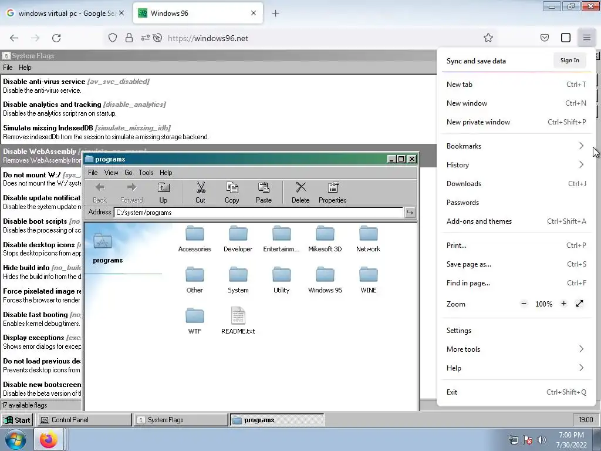Open the Mikesoft 3D folder

pos(325,238)
